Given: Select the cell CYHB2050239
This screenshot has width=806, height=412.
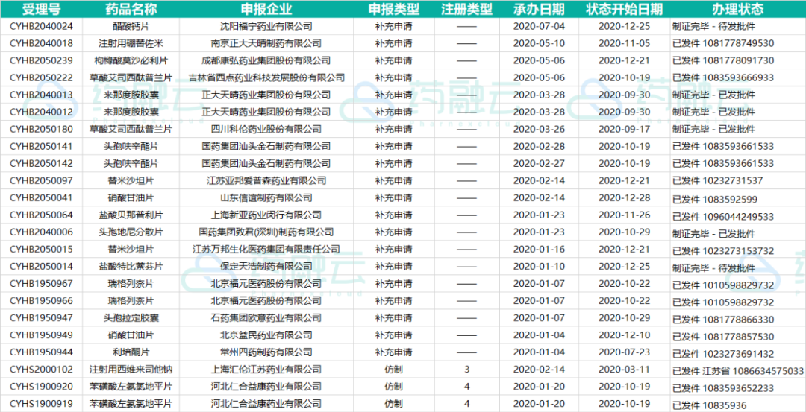Looking at the screenshot, I should pos(42,60).
